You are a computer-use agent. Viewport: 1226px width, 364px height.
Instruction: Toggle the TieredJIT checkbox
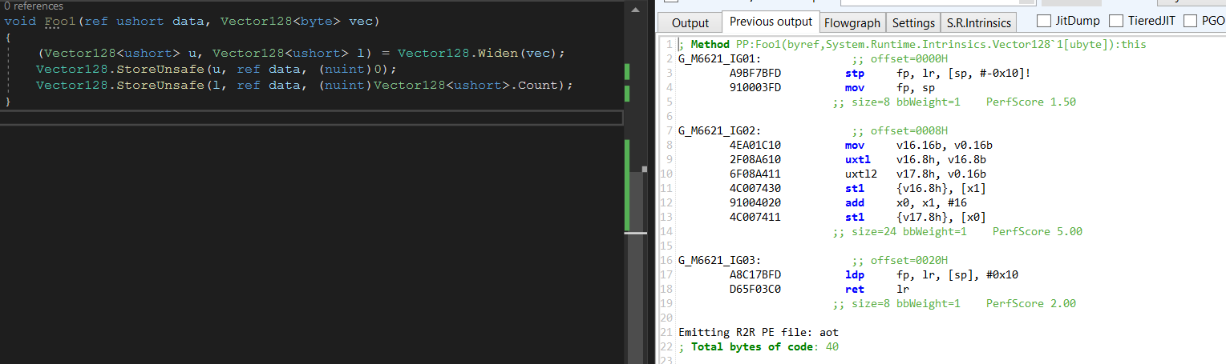click(x=1115, y=21)
